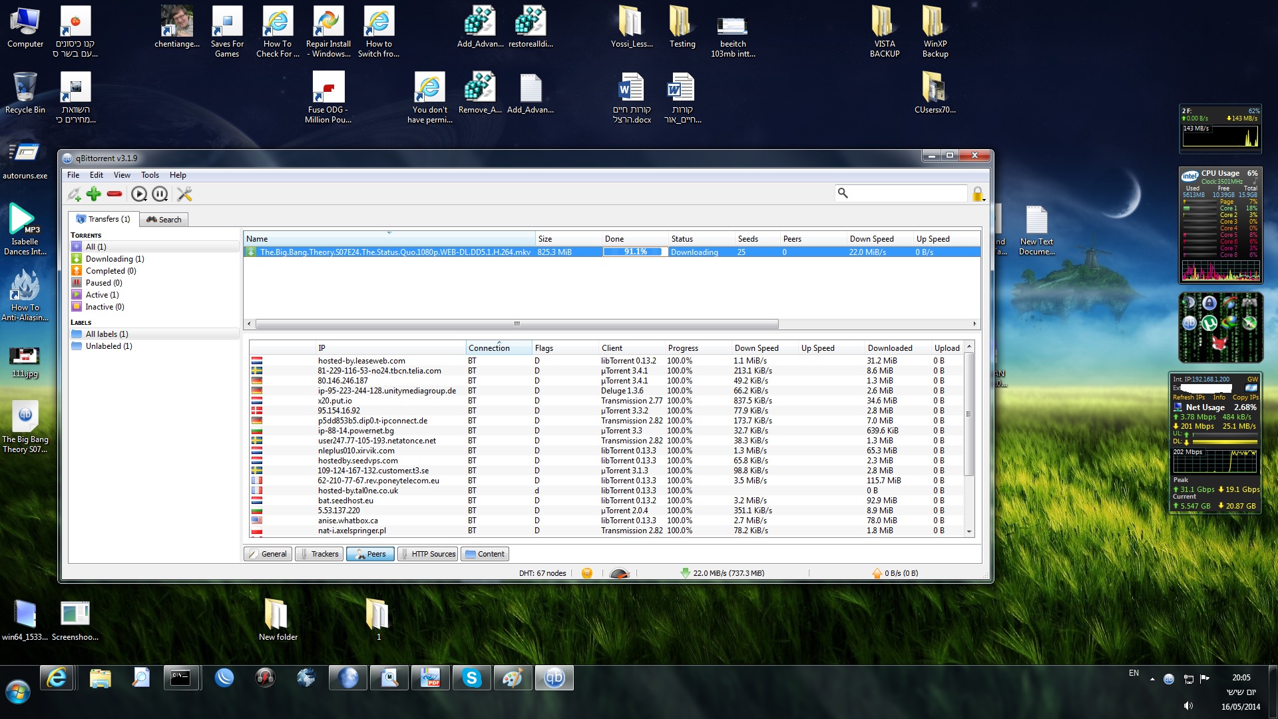Image resolution: width=1278 pixels, height=719 pixels.
Task: Sort torrents by Down Speed column header
Action: 881,239
